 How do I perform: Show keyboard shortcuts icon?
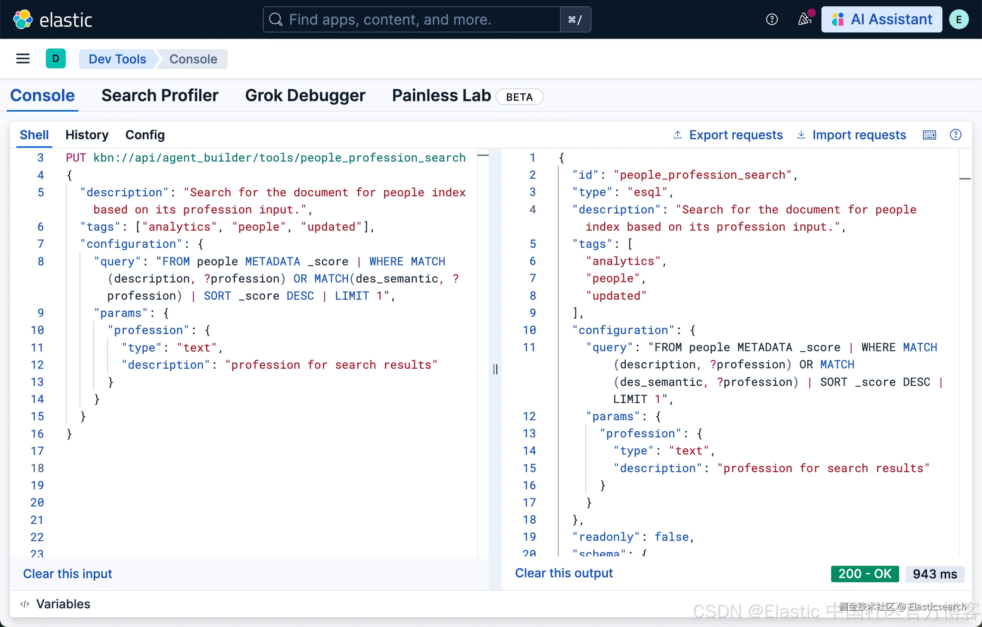pyautogui.click(x=929, y=135)
